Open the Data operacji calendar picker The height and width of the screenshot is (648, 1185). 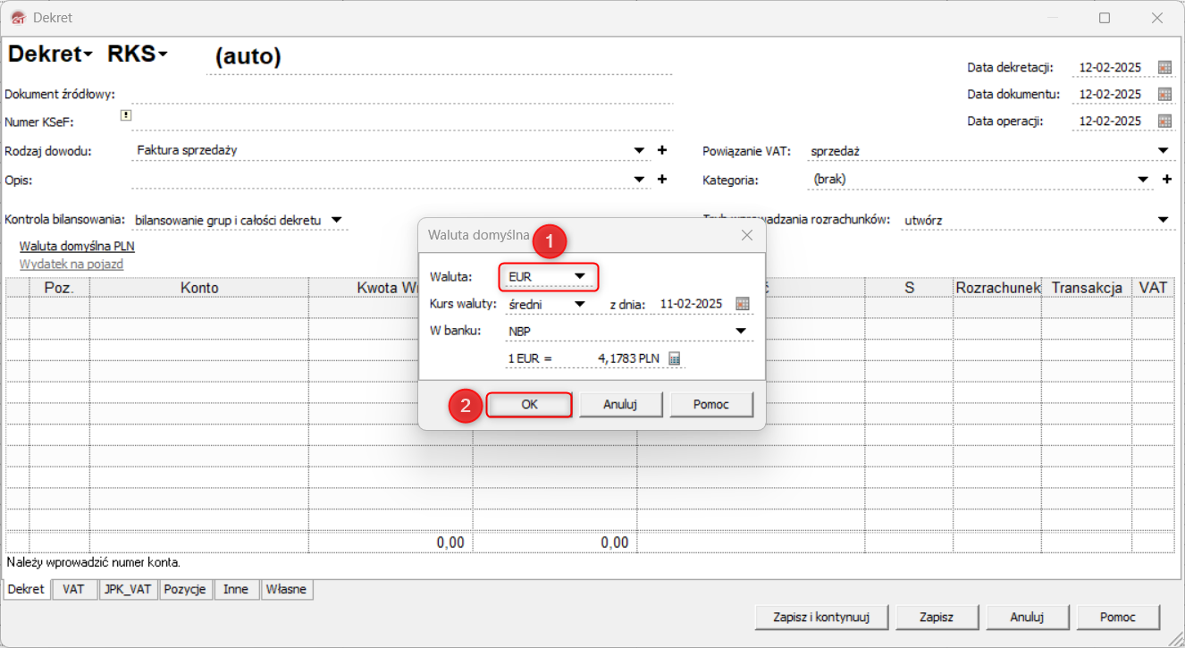[1164, 121]
